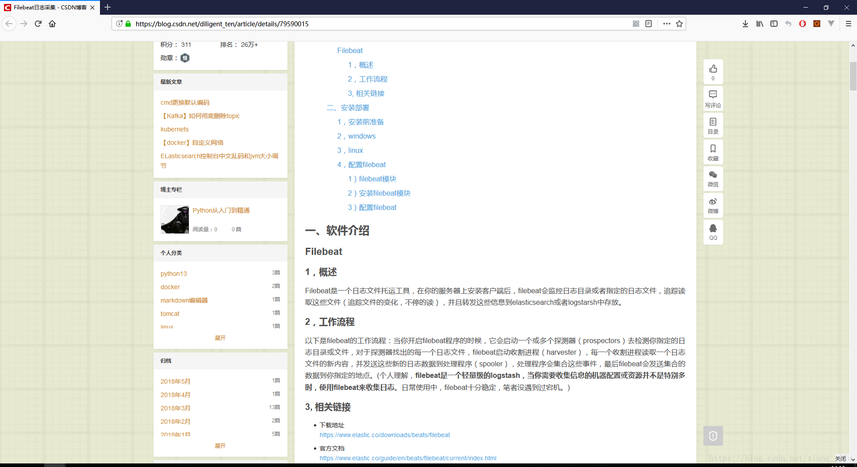Screen dimensions: 857x467
Task: Open the markdown编辑器 category
Action: 184,300
